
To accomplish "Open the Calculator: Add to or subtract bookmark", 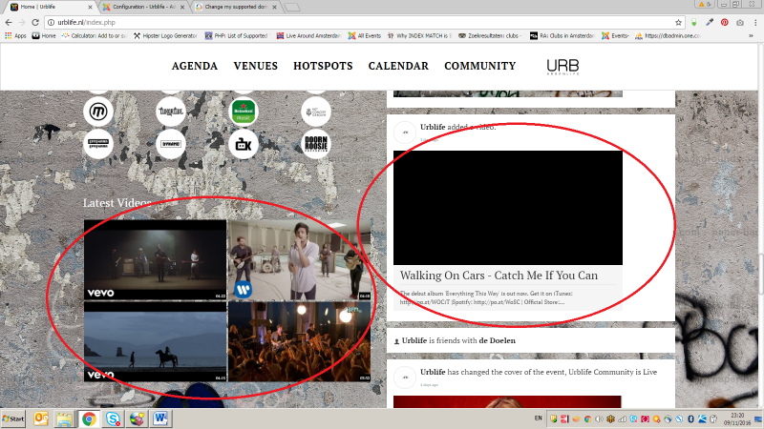I will pos(94,35).
